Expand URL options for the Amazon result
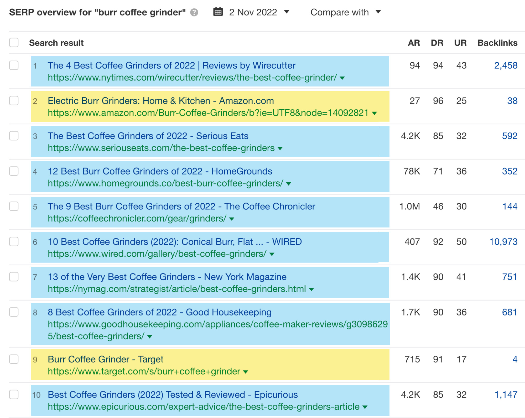525x418 pixels. coord(374,113)
